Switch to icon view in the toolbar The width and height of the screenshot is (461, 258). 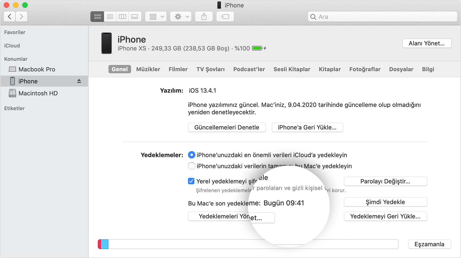[x=97, y=16]
